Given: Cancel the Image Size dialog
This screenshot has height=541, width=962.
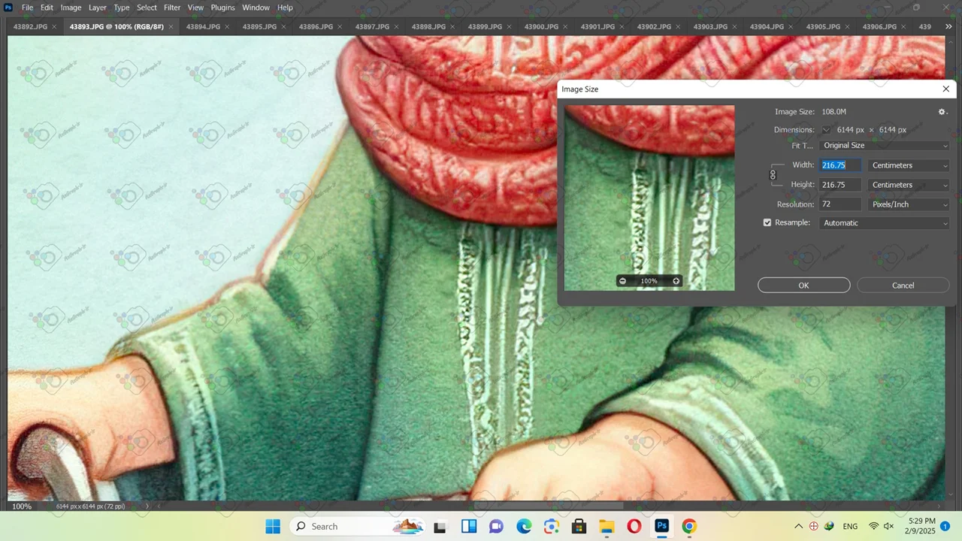Looking at the screenshot, I should pos(903,286).
